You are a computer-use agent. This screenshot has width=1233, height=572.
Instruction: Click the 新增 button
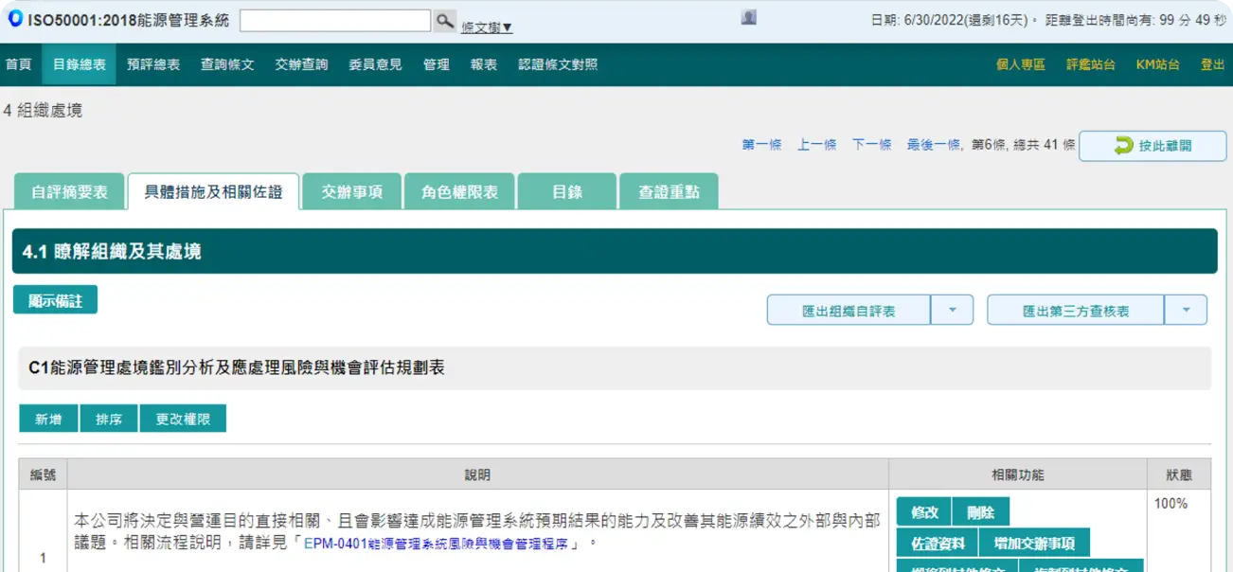47,418
